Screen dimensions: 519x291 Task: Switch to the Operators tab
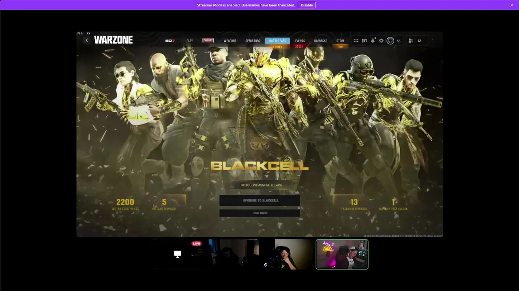[253, 41]
